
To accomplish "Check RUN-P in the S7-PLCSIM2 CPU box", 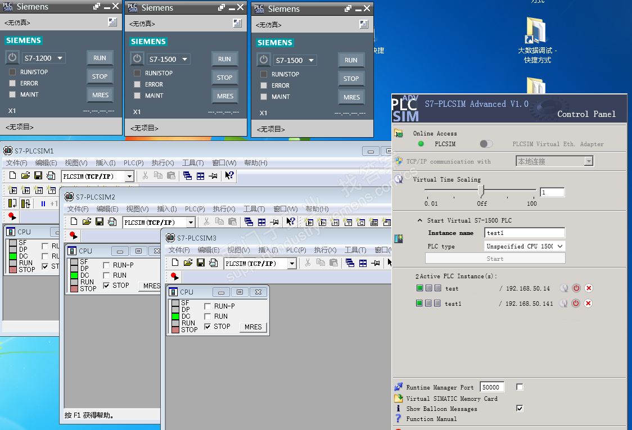I will click(106, 265).
